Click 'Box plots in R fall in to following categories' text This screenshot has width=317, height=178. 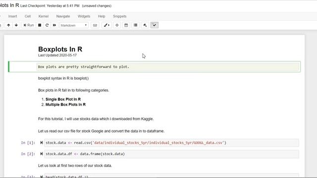74,90
